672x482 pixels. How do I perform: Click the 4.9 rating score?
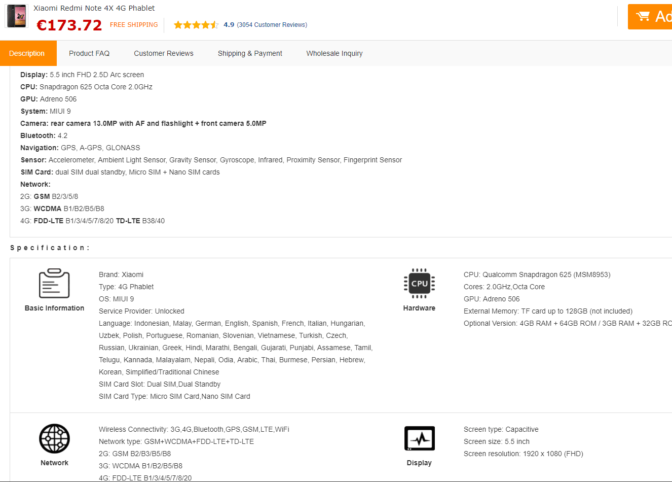pyautogui.click(x=229, y=25)
